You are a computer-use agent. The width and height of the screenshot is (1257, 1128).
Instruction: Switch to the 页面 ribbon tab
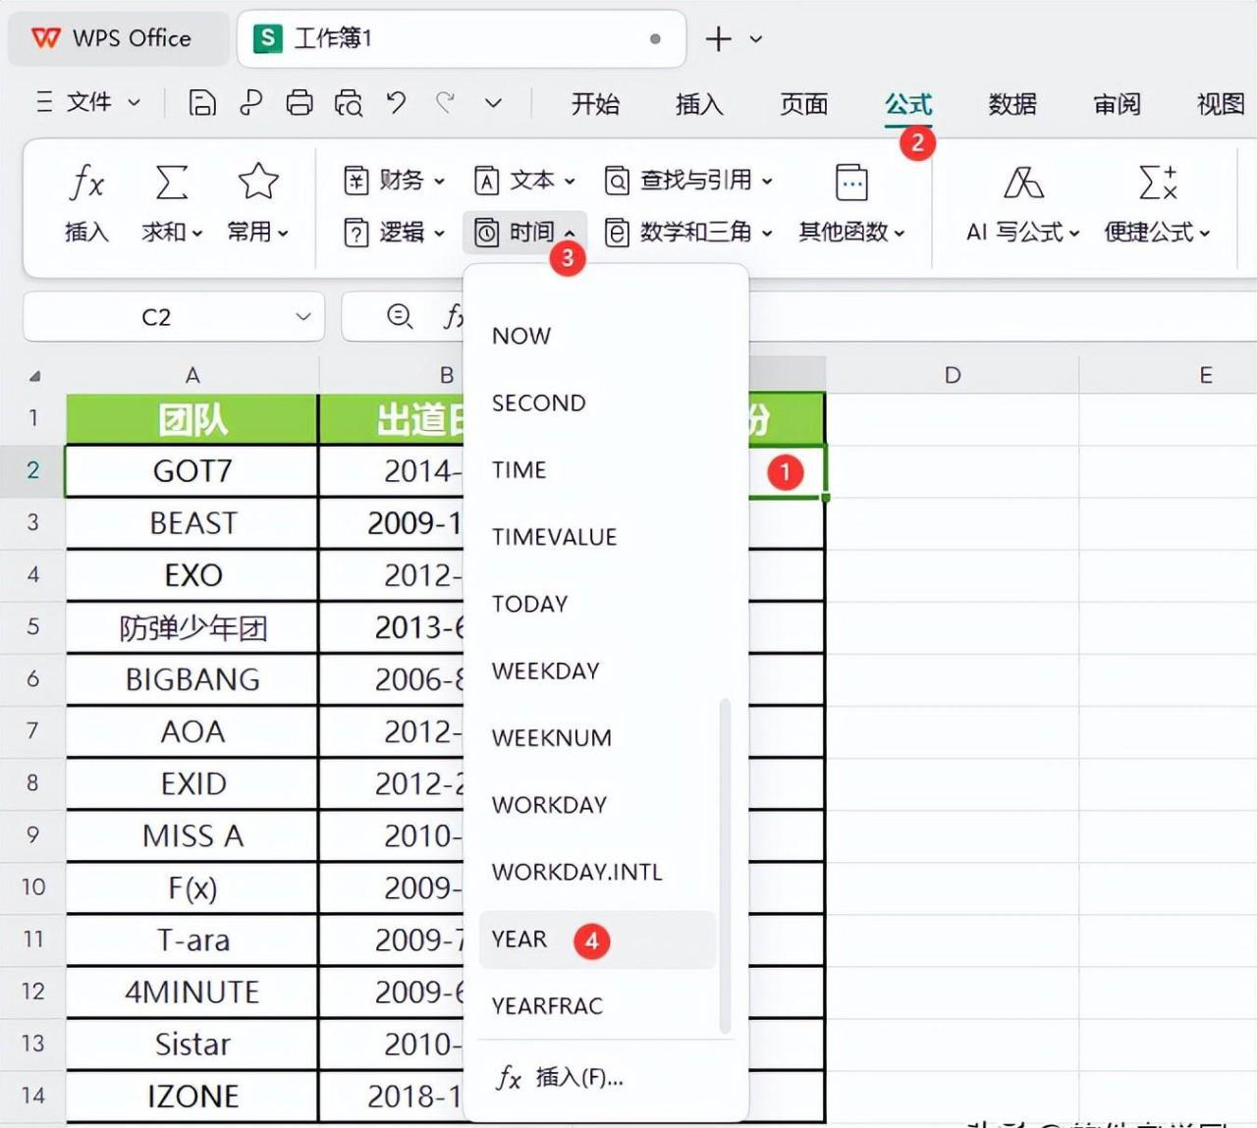point(803,103)
